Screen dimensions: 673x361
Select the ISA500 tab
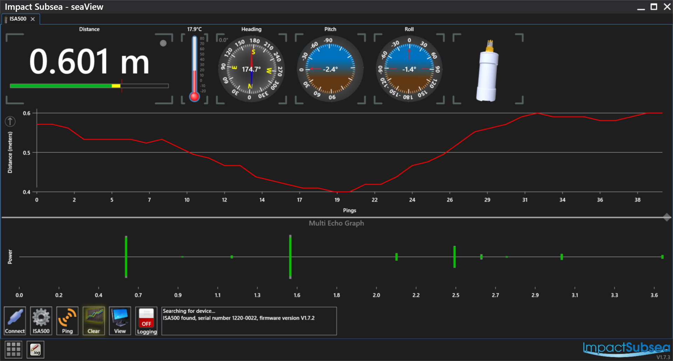coord(18,19)
